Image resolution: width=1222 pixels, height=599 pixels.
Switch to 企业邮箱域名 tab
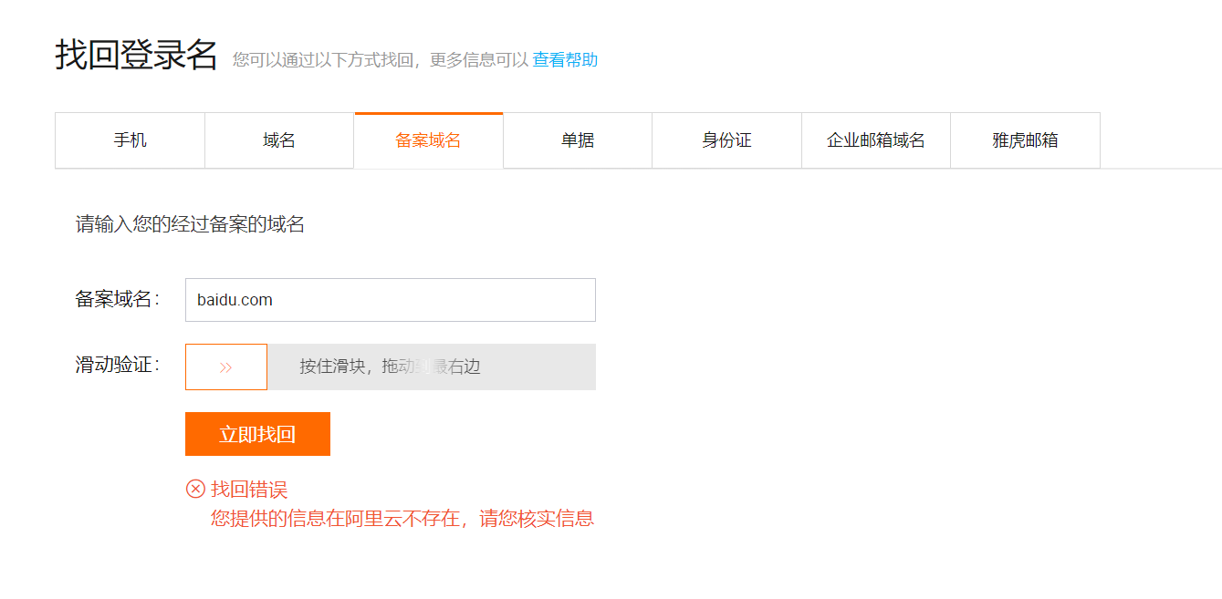876,140
